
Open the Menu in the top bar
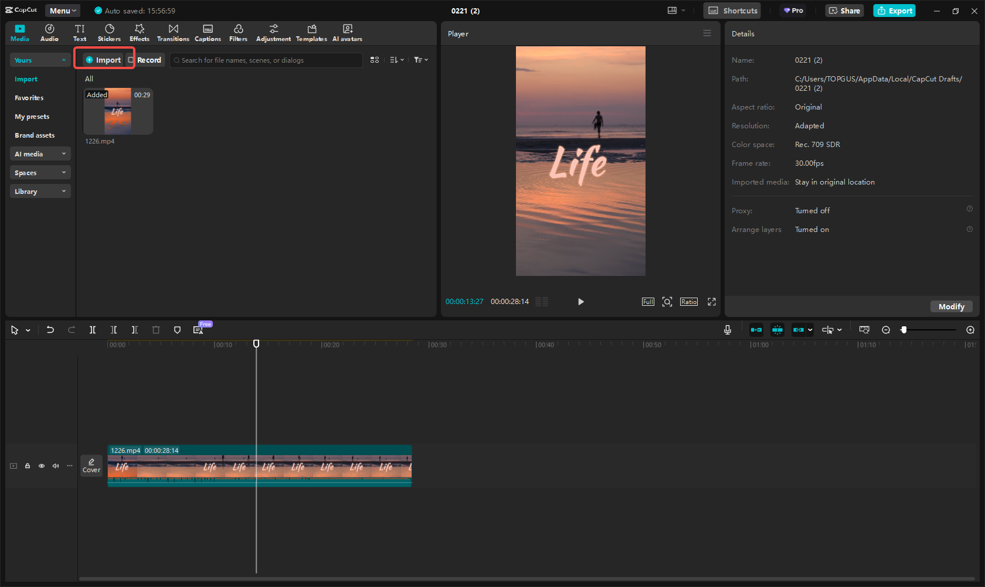pos(62,10)
